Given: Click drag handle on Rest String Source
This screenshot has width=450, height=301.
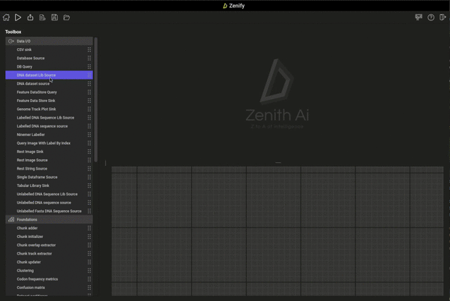Looking at the screenshot, I should 89,169.
